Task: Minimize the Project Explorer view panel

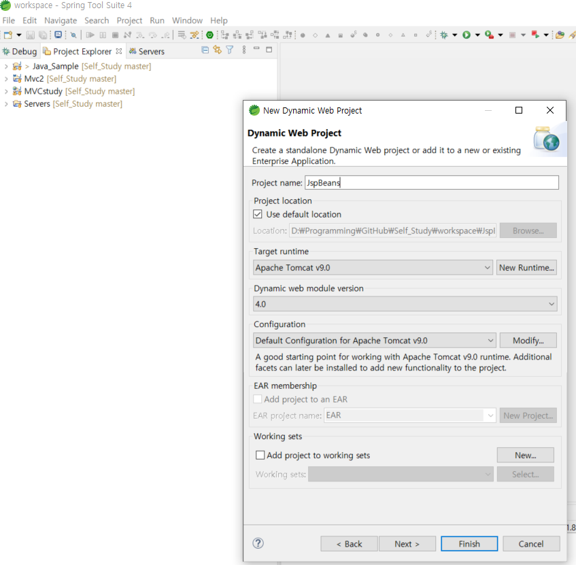Action: 256,48
